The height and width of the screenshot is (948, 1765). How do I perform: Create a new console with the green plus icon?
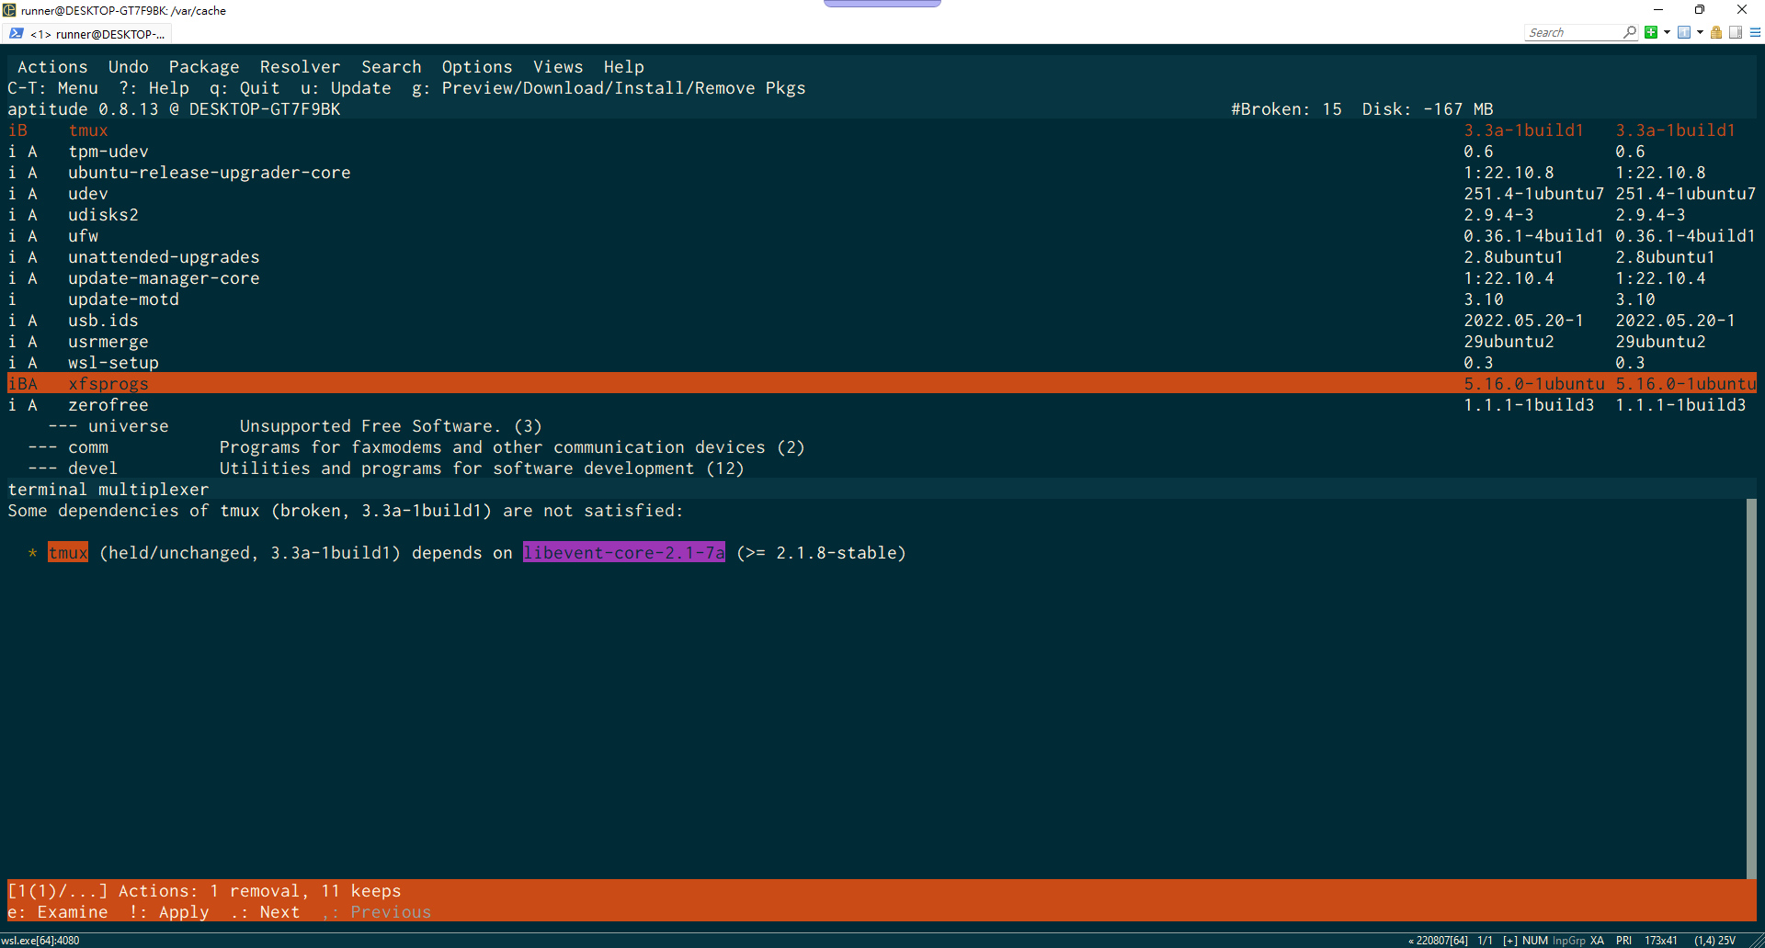pyautogui.click(x=1651, y=32)
